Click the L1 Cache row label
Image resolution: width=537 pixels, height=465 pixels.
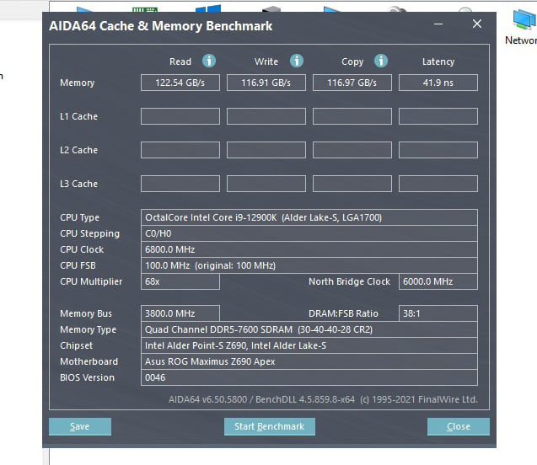(x=78, y=116)
